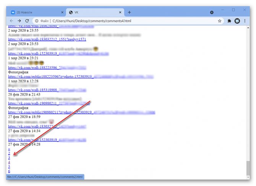Open the extensions puzzle icon
Screen dimensions: 256x186
(229, 21)
